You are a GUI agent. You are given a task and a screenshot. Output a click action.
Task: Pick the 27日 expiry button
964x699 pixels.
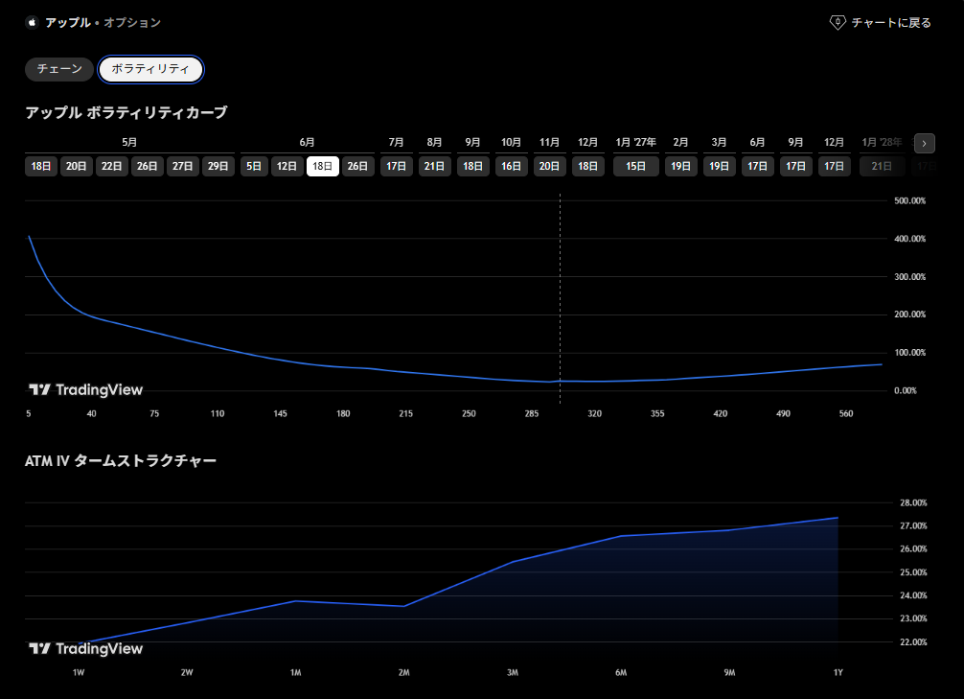coord(183,166)
